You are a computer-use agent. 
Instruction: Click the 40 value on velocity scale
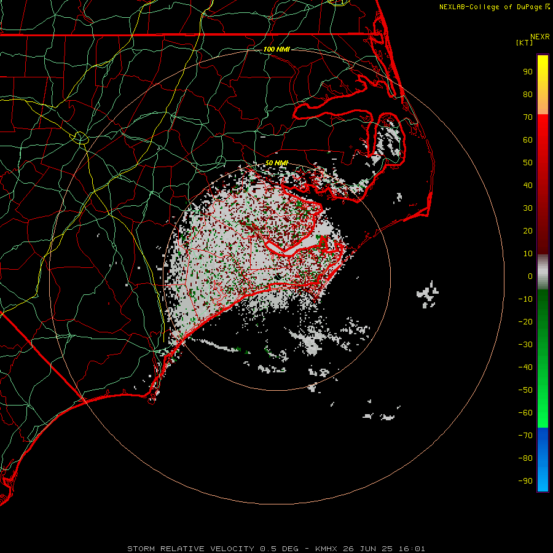coord(528,186)
